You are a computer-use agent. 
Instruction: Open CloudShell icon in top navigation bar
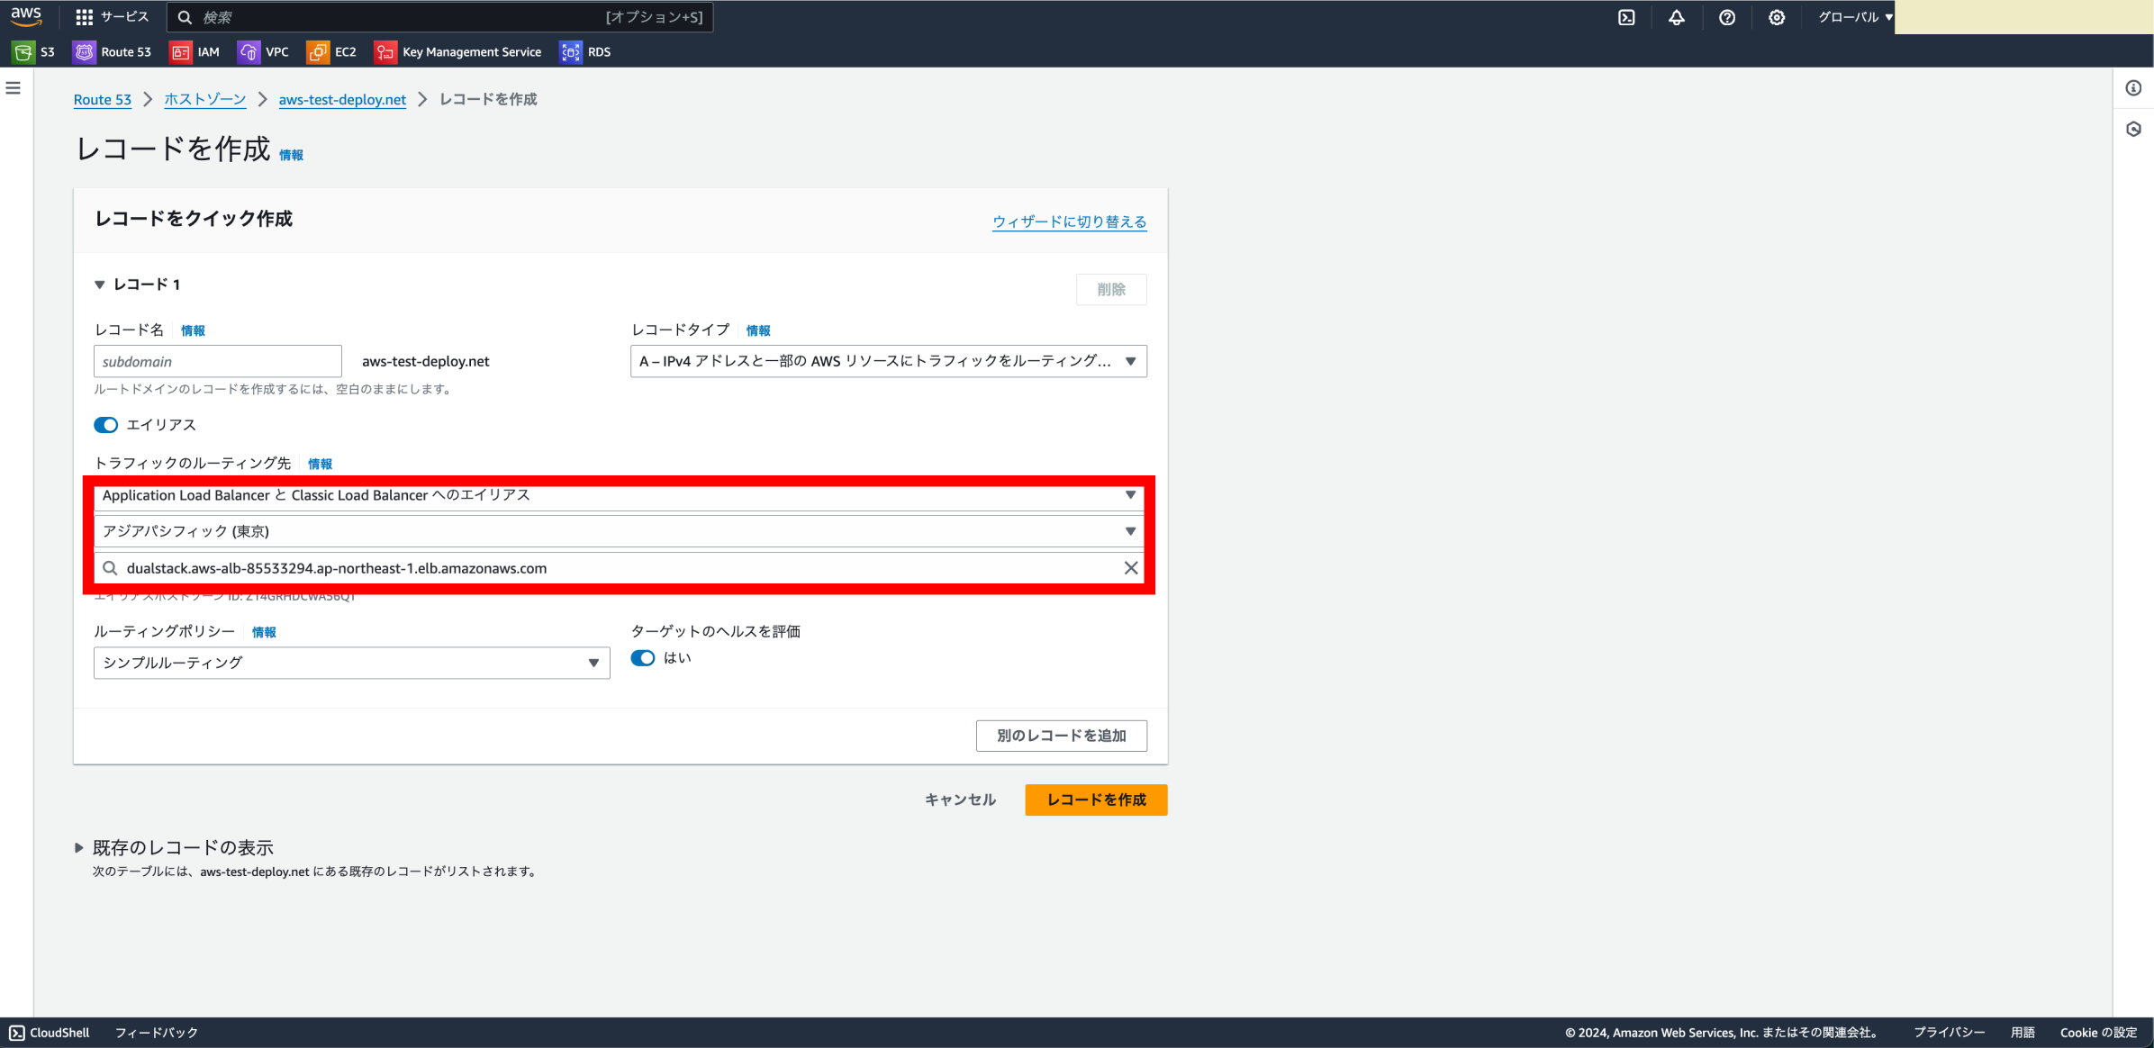(x=1626, y=17)
